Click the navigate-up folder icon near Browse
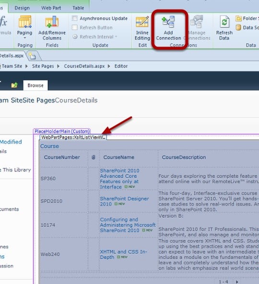Image resolution: width=259 pixels, height=284 pixels. coord(14,85)
